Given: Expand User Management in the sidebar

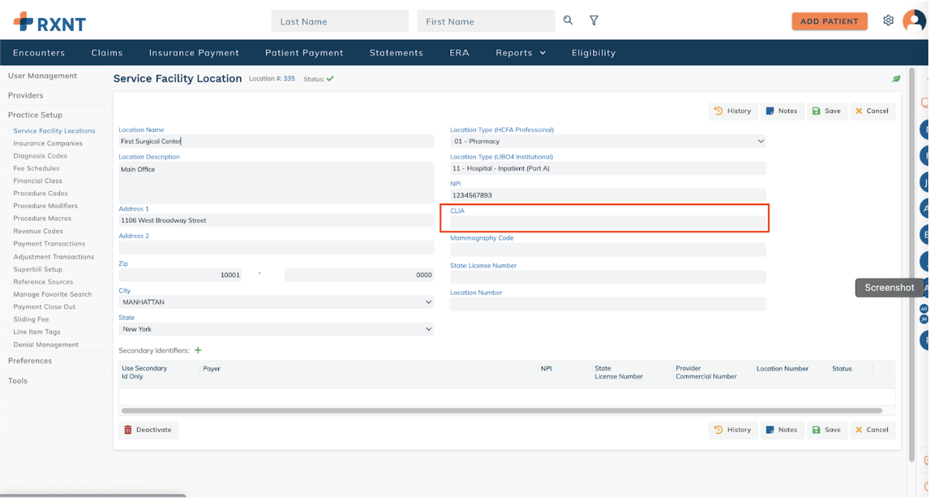Looking at the screenshot, I should pyautogui.click(x=43, y=76).
